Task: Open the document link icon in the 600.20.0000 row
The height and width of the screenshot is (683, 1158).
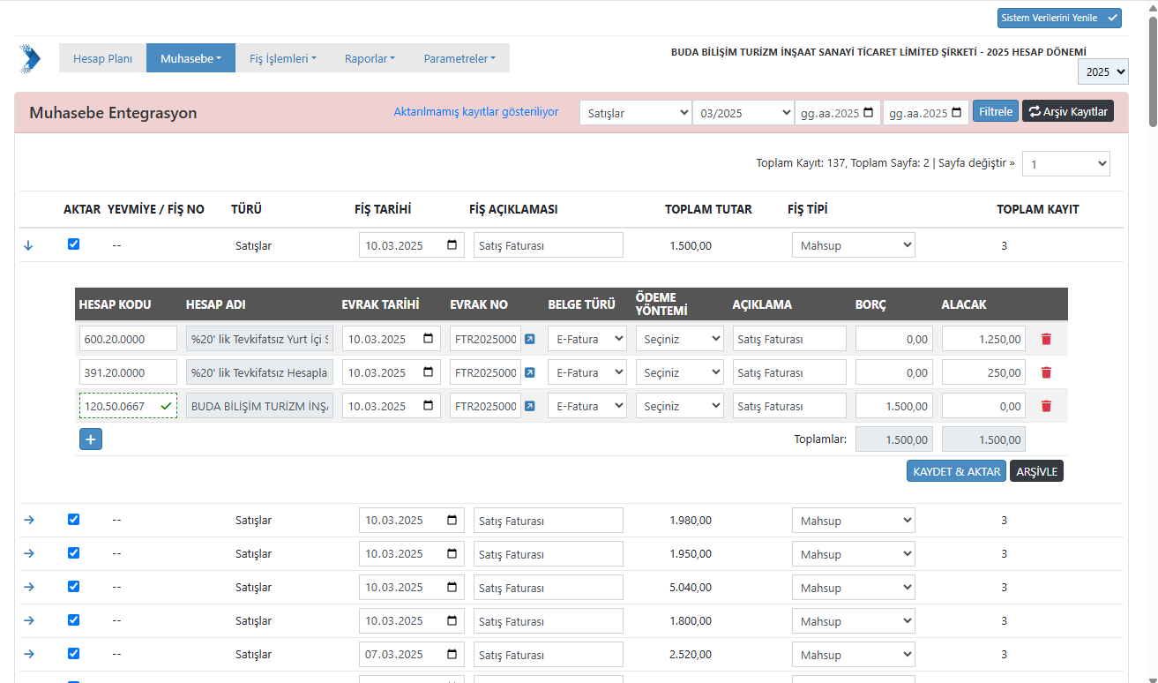Action: click(529, 339)
